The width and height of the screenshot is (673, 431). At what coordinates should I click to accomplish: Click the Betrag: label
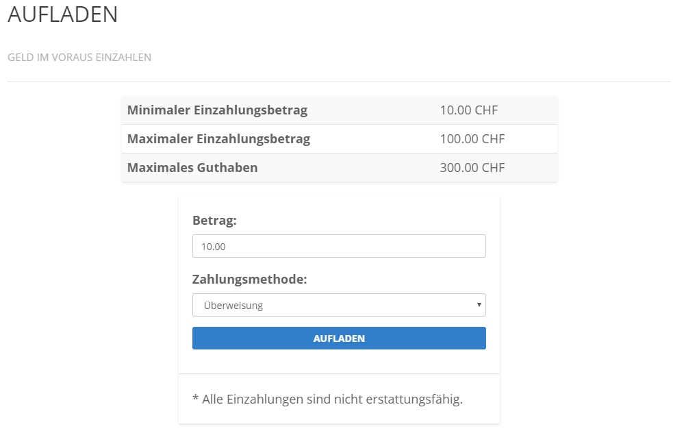214,221
